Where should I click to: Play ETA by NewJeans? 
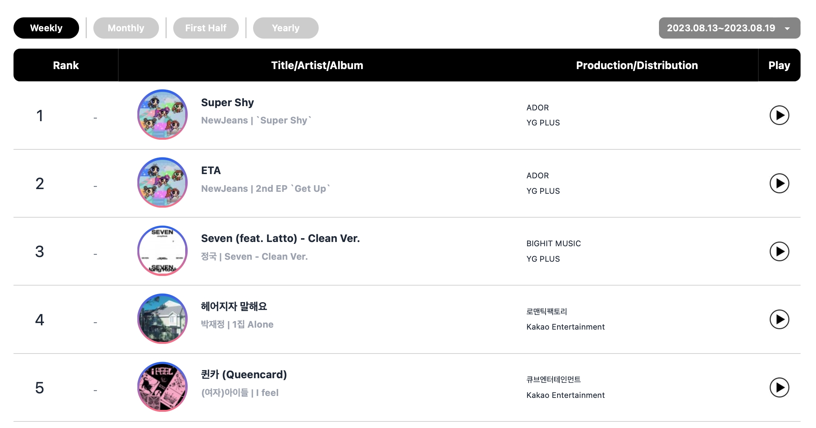click(x=779, y=183)
